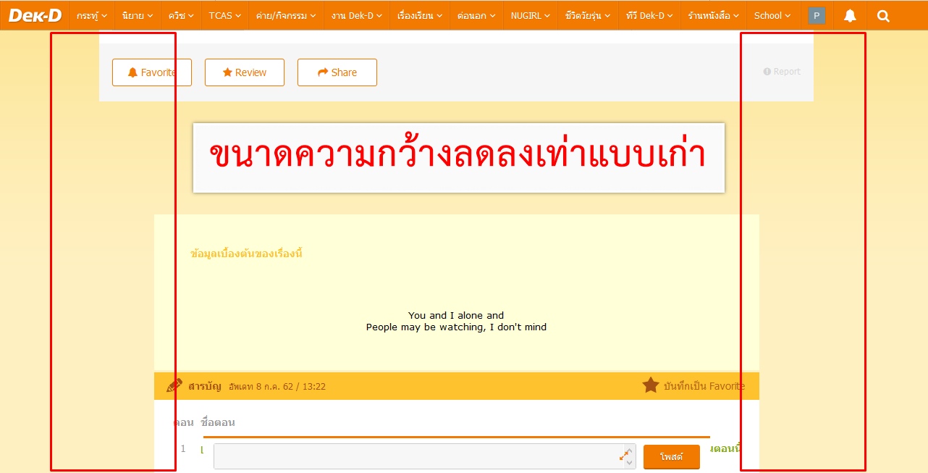Open the ค่าย/กิจกรรม menu
Viewport: 928px width, 473px height.
286,15
